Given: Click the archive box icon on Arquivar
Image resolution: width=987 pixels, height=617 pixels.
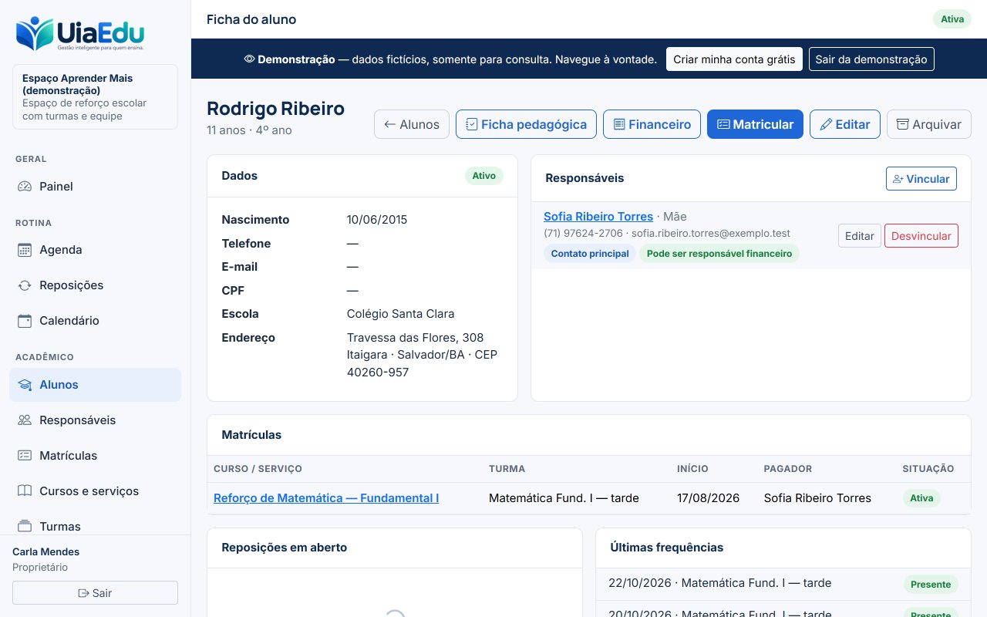Looking at the screenshot, I should click(903, 124).
